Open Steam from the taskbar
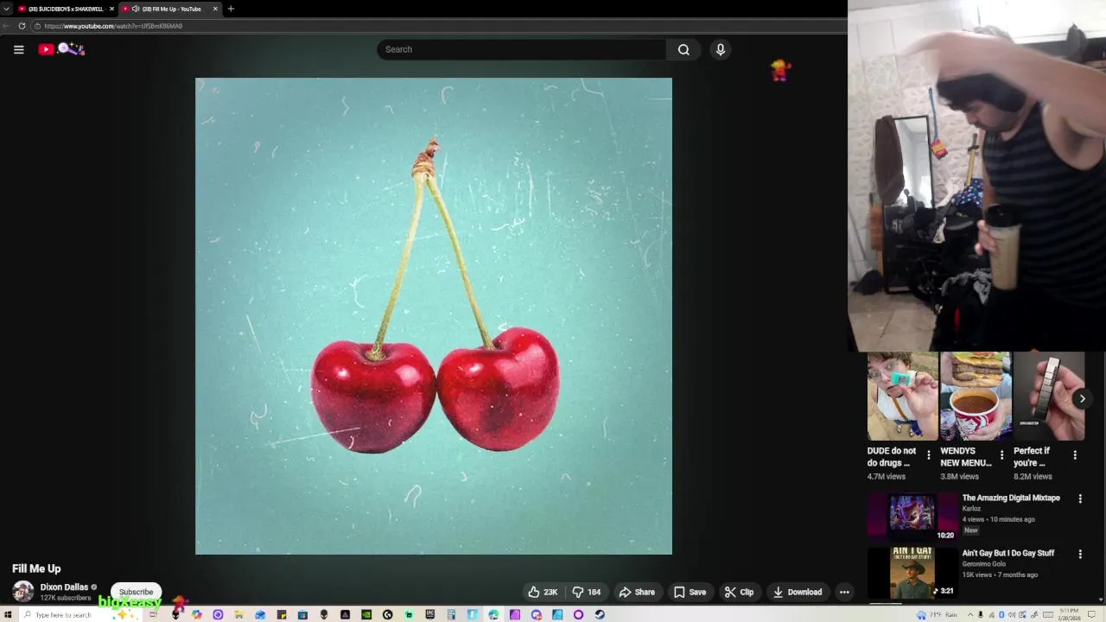 point(600,614)
